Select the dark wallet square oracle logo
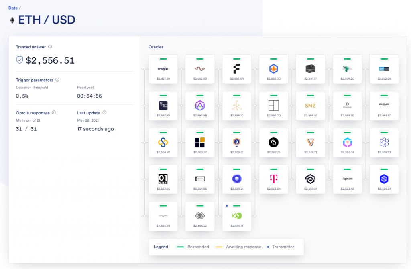This screenshot has width=411, height=269. 163,106
